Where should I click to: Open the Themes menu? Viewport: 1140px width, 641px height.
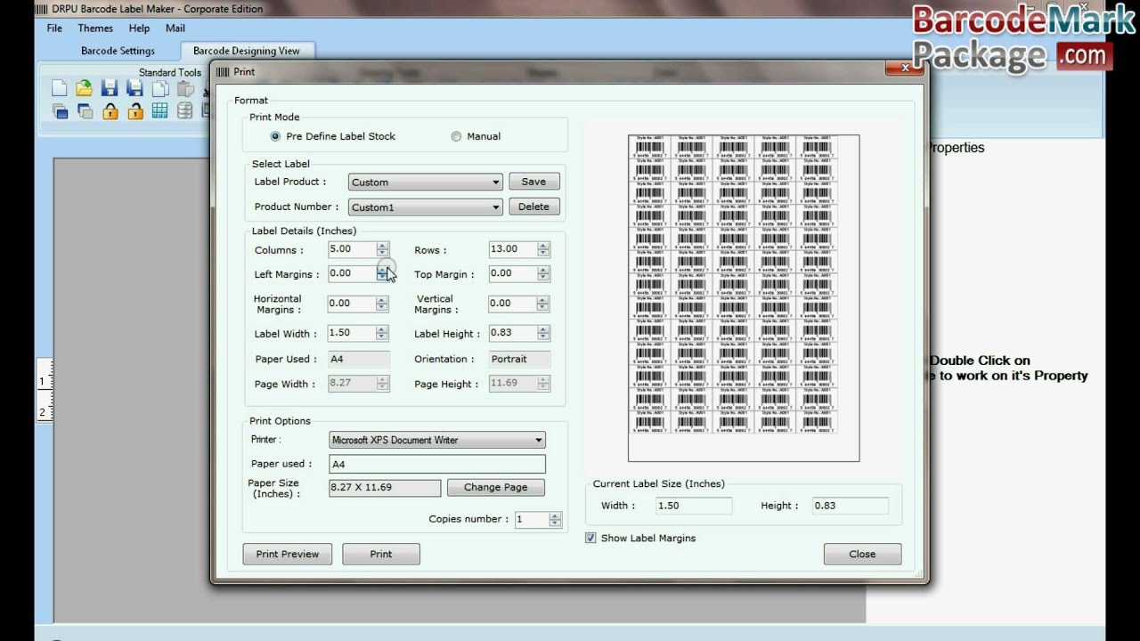(x=95, y=28)
